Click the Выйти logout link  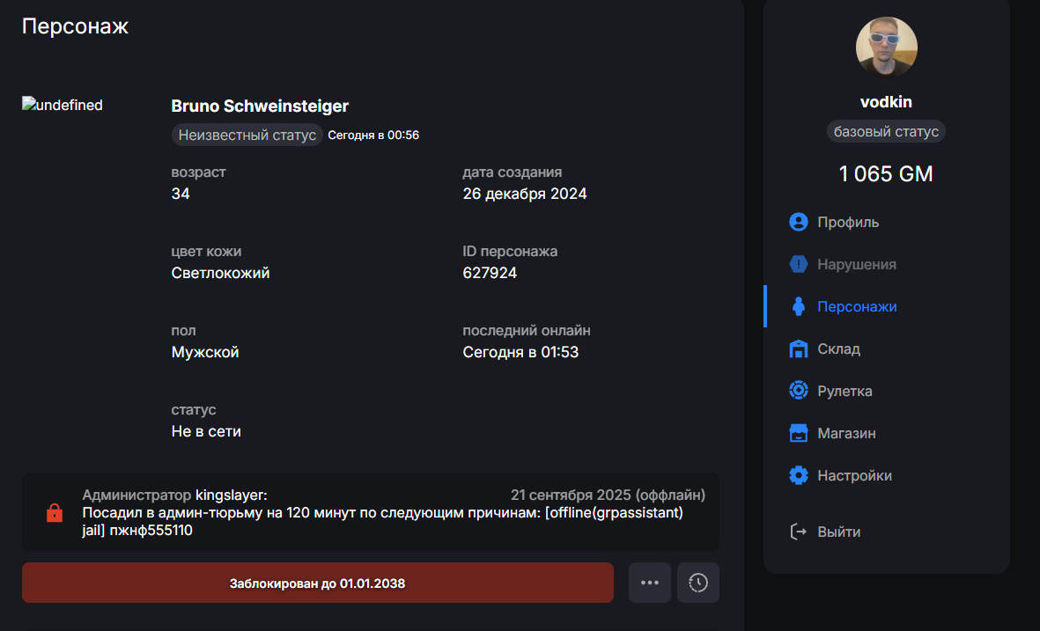(838, 532)
